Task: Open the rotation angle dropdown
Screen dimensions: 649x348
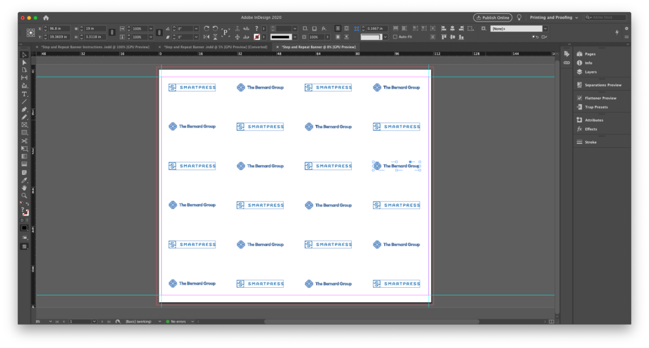Action: [x=196, y=29]
